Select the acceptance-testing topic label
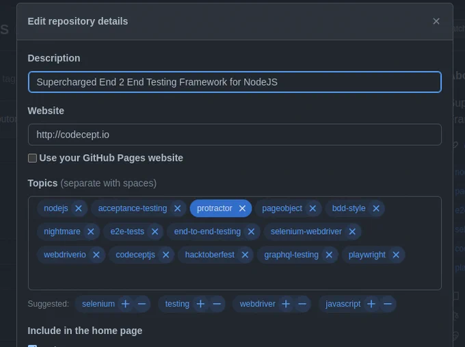This screenshot has width=465, height=347. click(x=133, y=208)
